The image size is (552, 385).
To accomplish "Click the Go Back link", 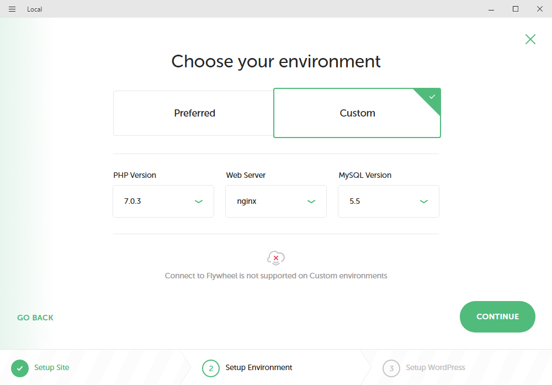I will (x=35, y=318).
